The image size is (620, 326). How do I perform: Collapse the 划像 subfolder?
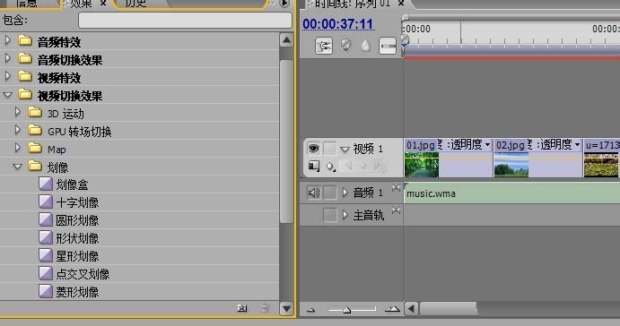[x=17, y=167]
